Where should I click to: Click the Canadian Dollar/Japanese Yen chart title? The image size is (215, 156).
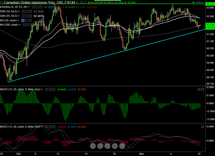[39, 2]
